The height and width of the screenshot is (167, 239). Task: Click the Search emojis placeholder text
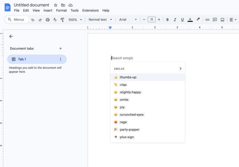click(122, 58)
